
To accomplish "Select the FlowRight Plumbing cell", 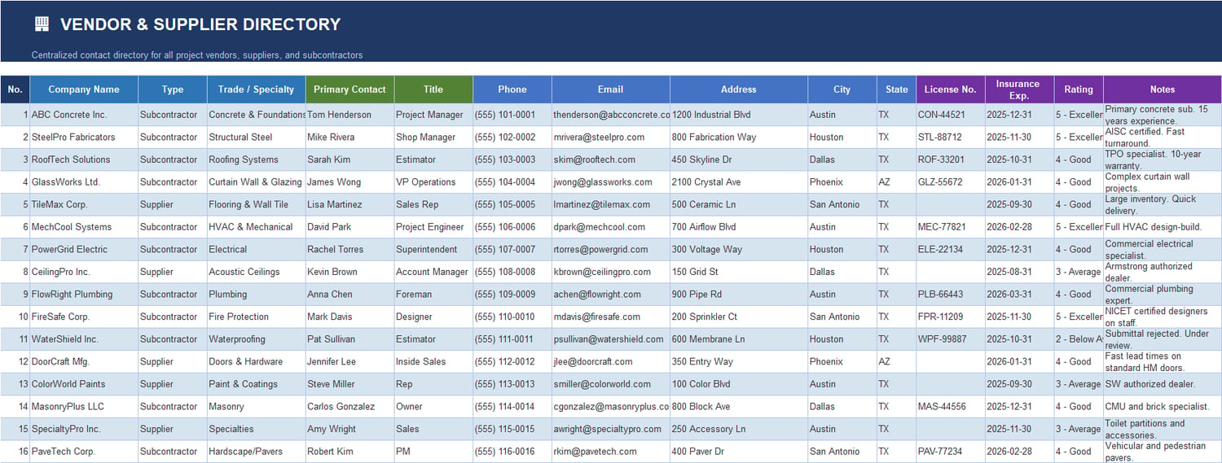I will click(x=84, y=295).
